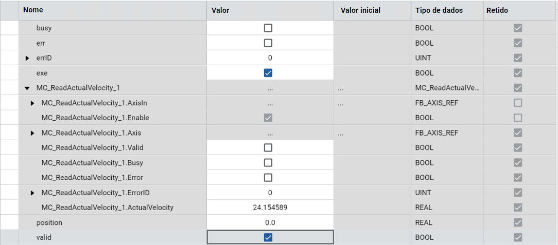Image resolution: width=558 pixels, height=245 pixels.
Task: Expand MC_ReadActualVelocity_1.AxisIn node
Action: (32, 103)
